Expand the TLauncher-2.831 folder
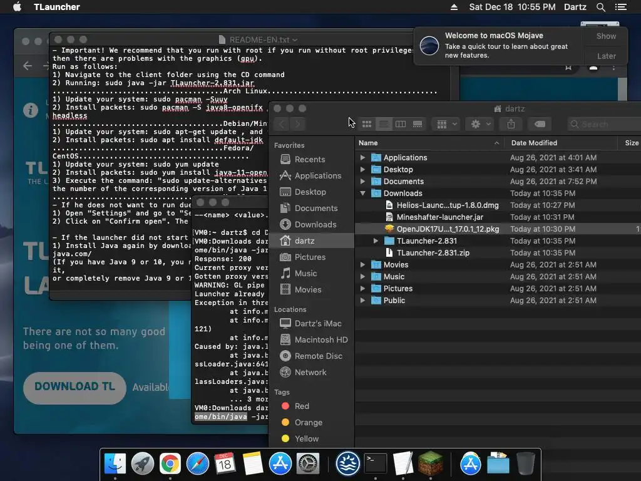Viewport: 641px width, 481px height. [x=376, y=241]
